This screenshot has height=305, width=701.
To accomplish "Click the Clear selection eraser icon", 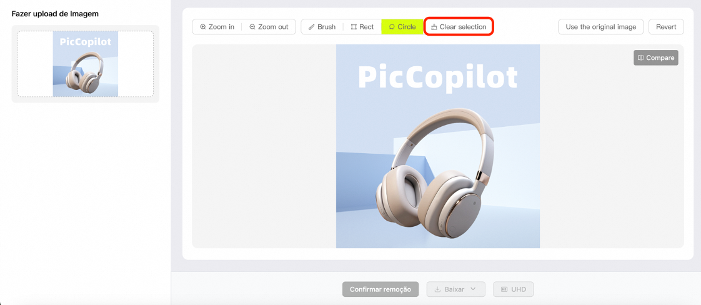I will (434, 27).
